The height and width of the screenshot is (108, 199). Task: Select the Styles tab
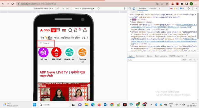pyautogui.click(x=131, y=56)
